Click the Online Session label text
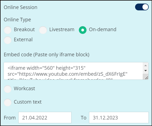The width and height of the screenshot is (152, 126). [20, 7]
